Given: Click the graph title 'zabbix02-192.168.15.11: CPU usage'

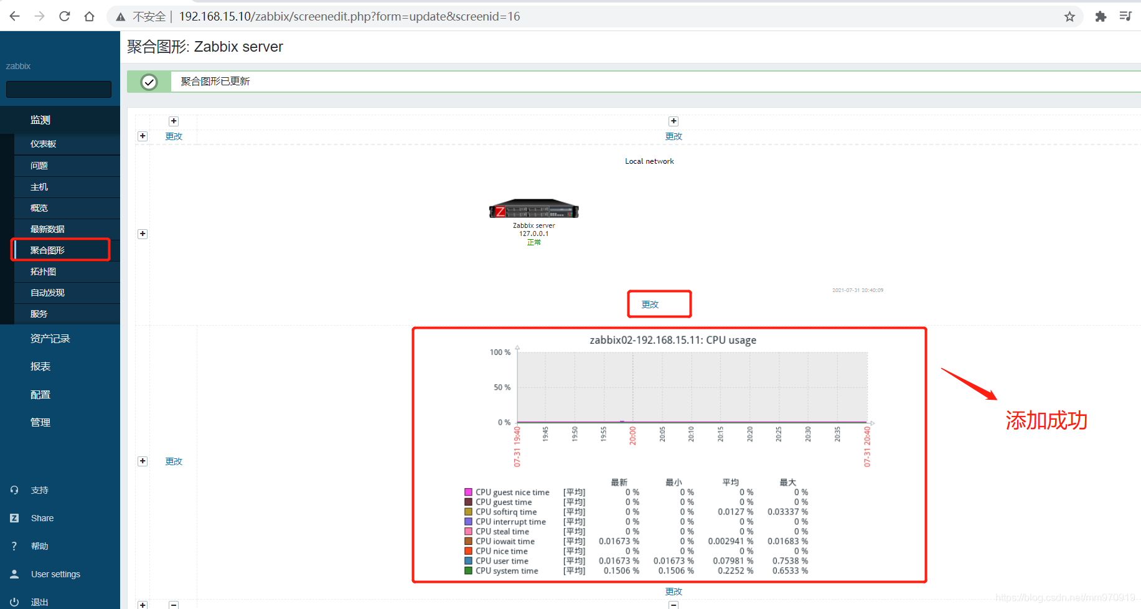Looking at the screenshot, I should [673, 340].
